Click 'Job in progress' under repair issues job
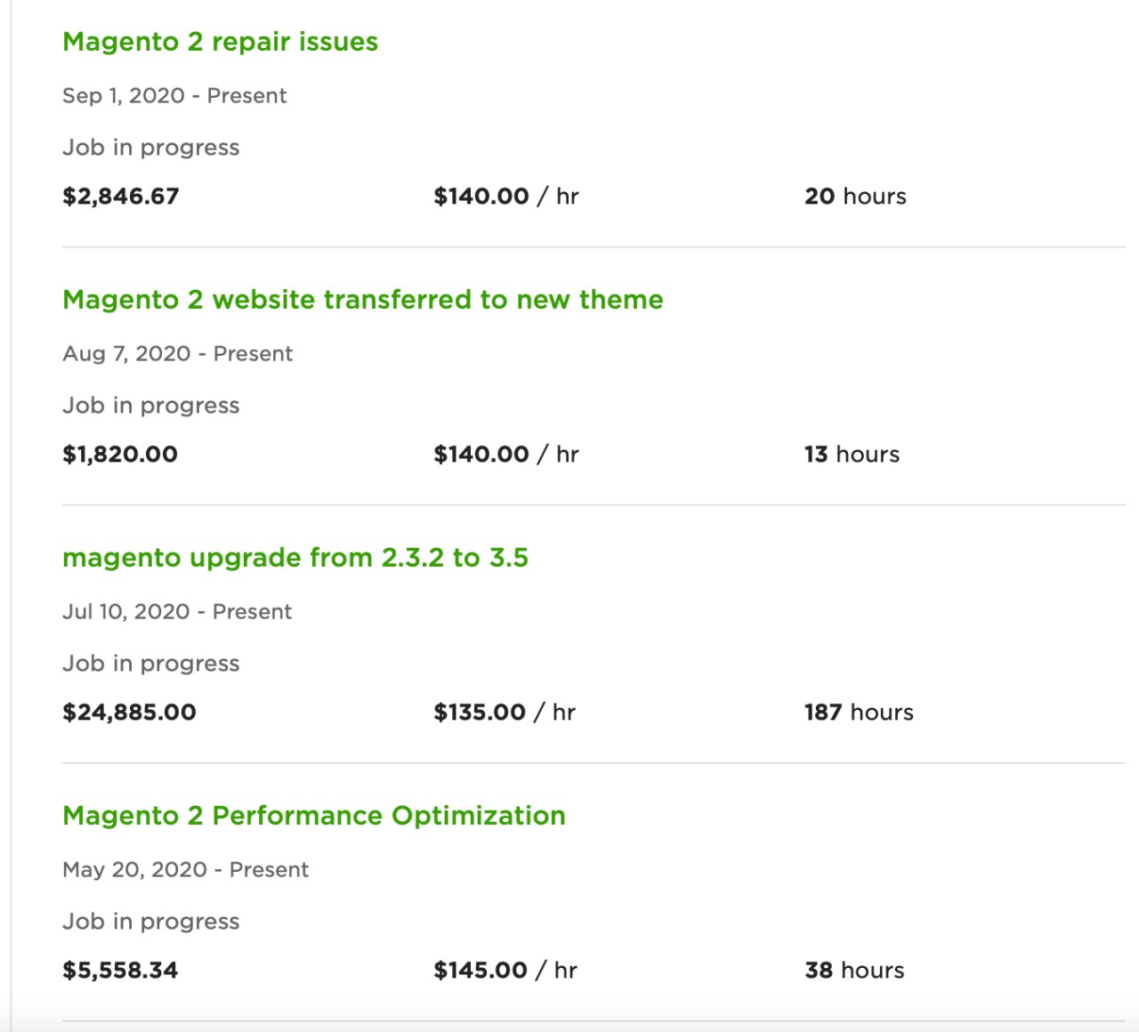1139x1032 pixels. pos(151,148)
